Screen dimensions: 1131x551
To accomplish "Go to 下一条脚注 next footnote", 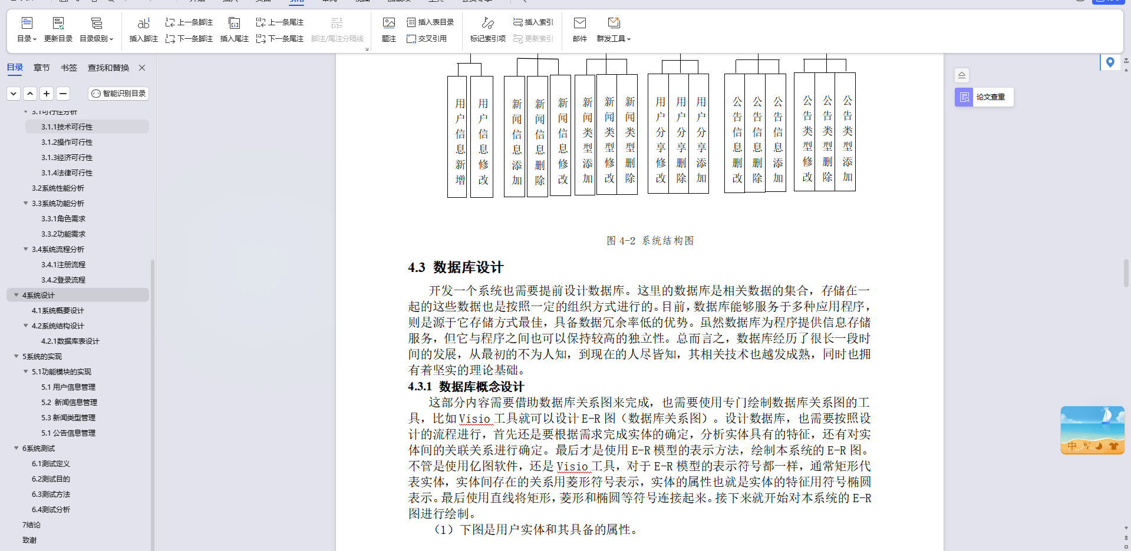I will pyautogui.click(x=189, y=39).
